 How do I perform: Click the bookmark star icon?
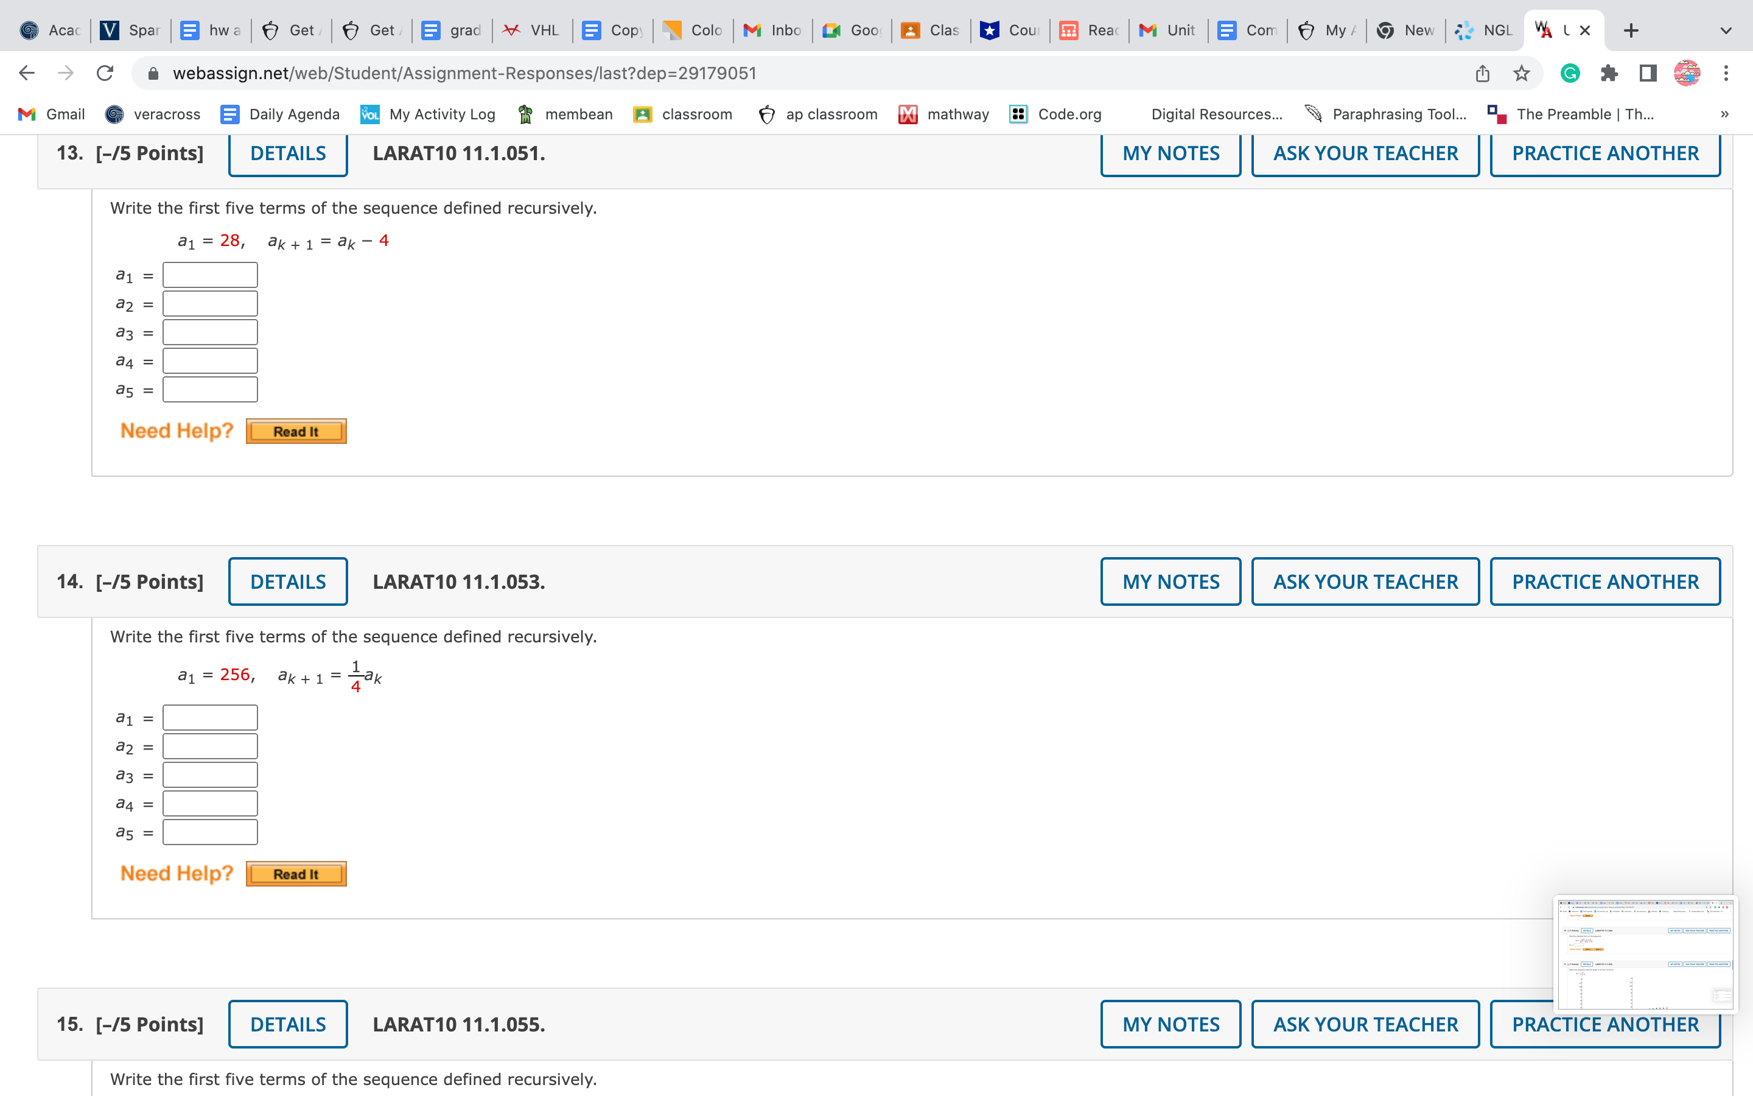point(1521,73)
